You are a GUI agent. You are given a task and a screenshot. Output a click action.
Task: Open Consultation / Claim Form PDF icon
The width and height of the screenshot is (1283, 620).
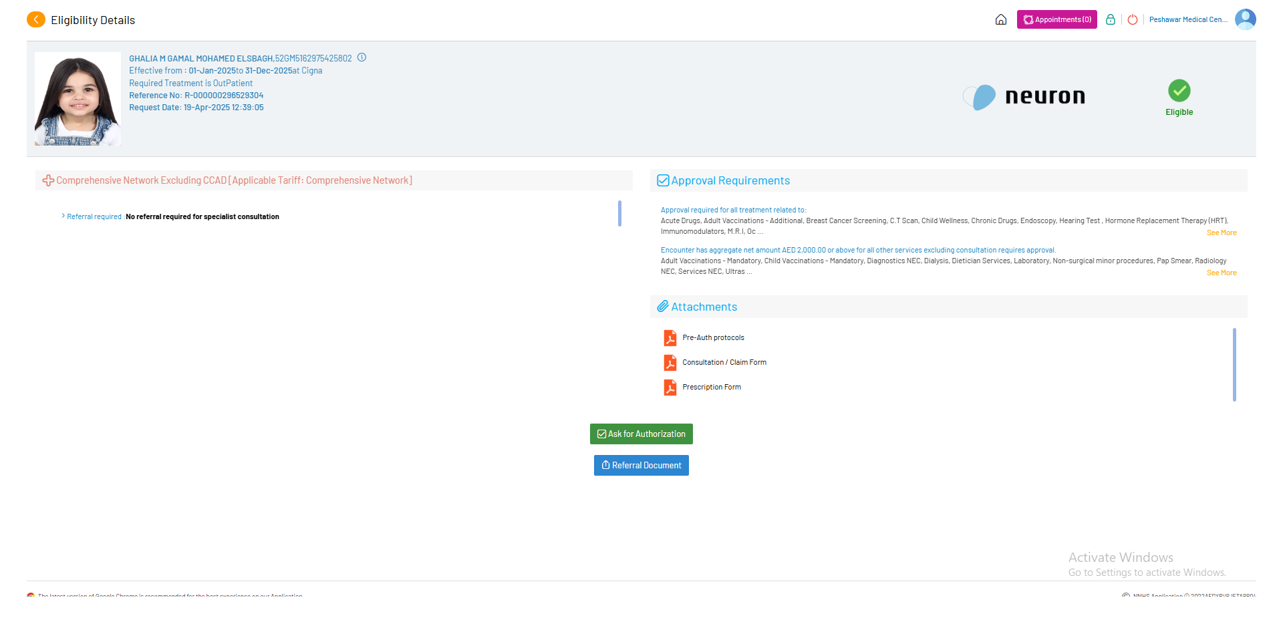click(x=670, y=363)
